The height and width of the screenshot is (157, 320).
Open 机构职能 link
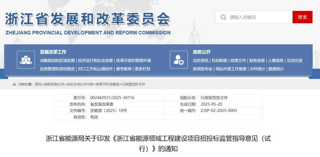[x=219, y=60]
